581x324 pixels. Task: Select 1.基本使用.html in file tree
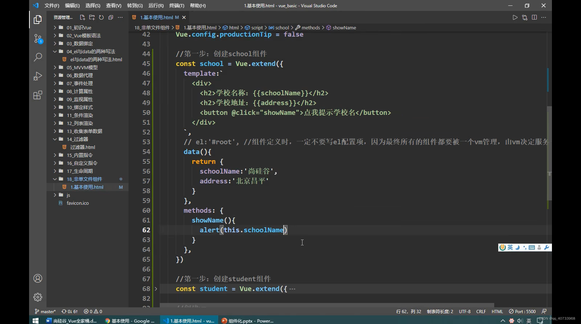coord(88,187)
